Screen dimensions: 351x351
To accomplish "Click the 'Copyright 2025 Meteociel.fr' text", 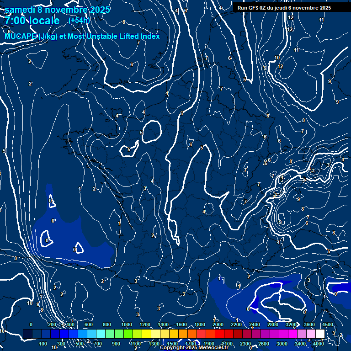I will click(194, 347).
